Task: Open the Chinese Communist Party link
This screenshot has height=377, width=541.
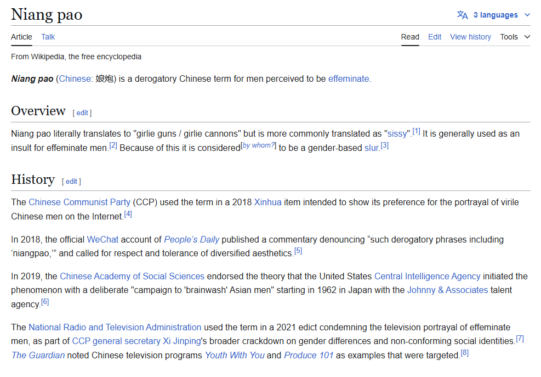Action: pyautogui.click(x=79, y=202)
